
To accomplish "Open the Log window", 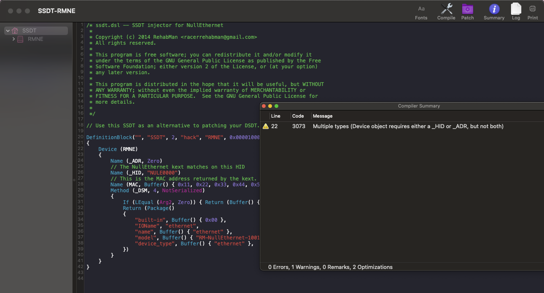I will [516, 12].
